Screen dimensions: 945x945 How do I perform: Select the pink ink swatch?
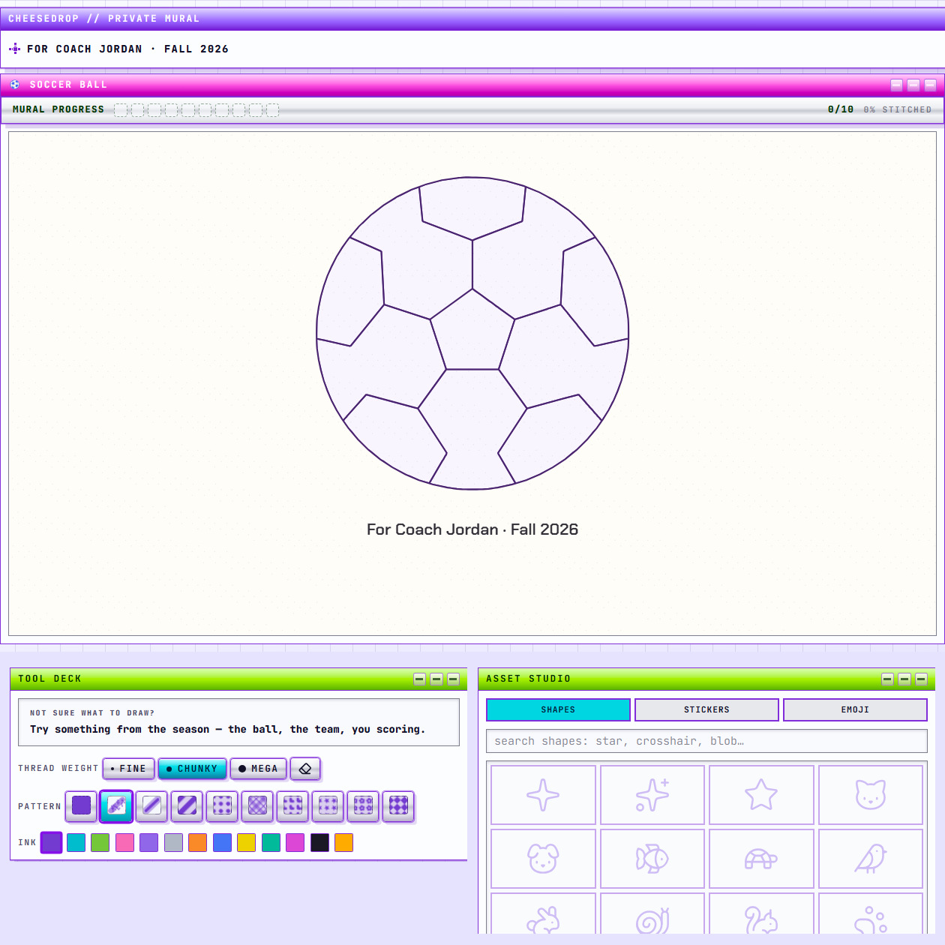pos(124,842)
